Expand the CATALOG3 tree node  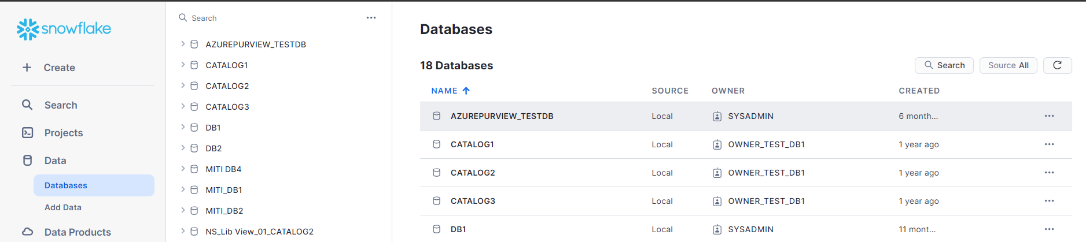point(183,106)
